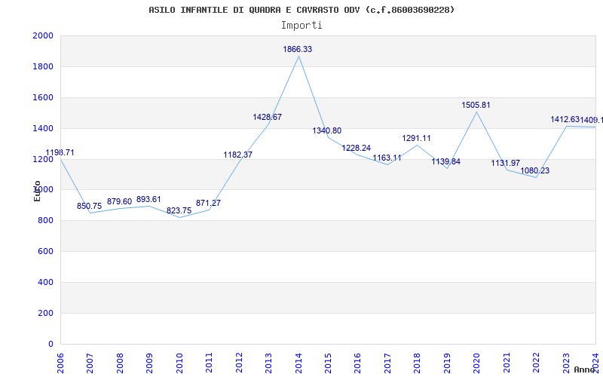The height and width of the screenshot is (377, 603).
Task: Select the 1198.71 data label
Action: click(60, 153)
